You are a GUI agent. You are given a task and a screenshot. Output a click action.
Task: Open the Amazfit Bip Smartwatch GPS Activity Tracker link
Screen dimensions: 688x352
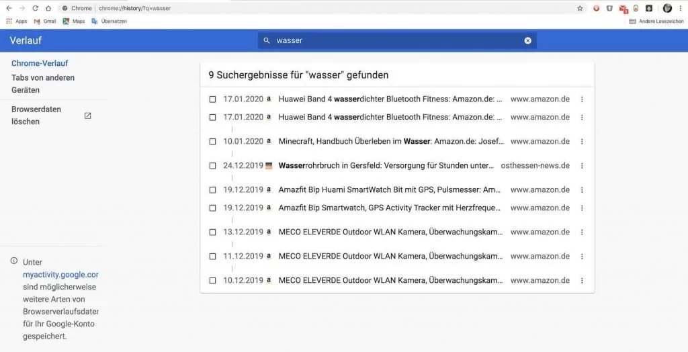390,208
